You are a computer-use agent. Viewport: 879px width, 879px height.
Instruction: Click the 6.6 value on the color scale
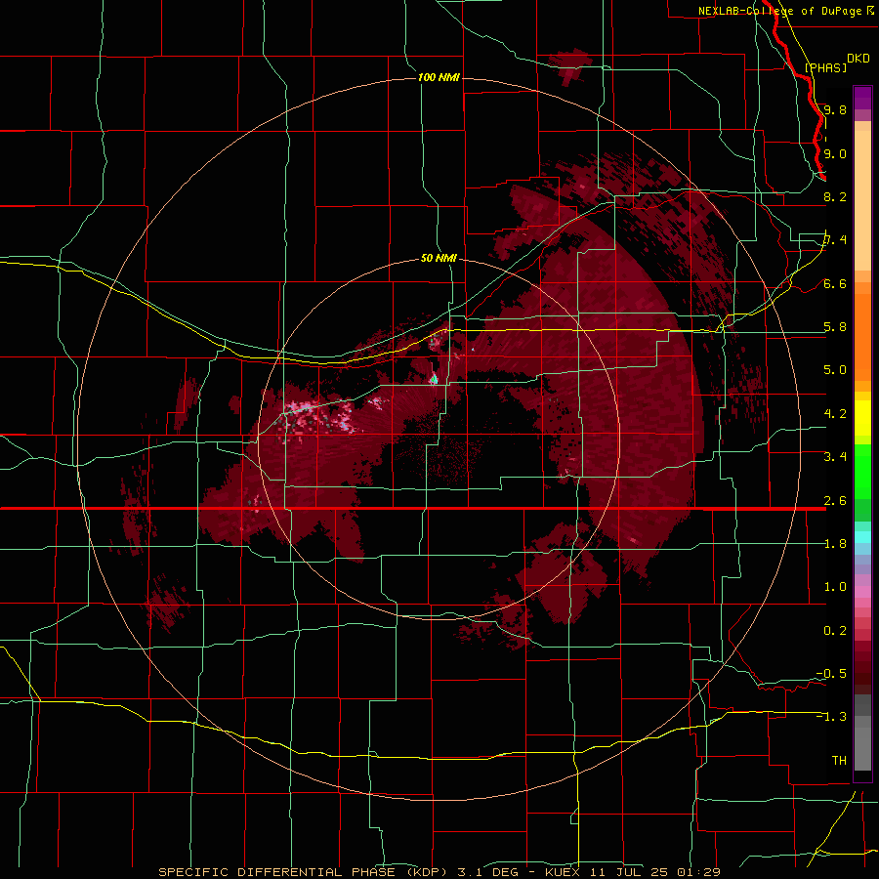tap(835, 283)
